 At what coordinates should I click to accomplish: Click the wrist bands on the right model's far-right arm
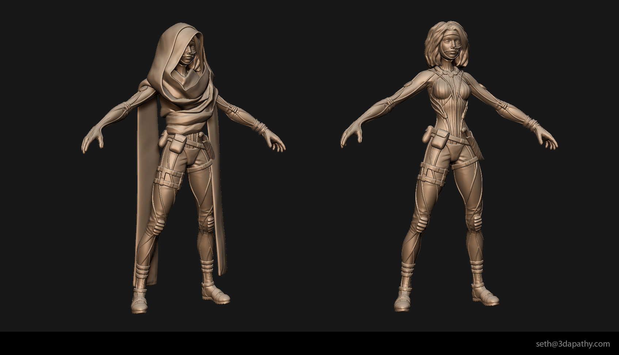[x=529, y=124]
